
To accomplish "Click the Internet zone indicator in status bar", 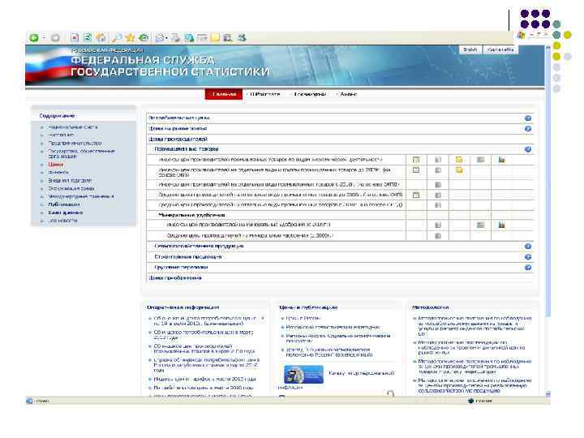I will click(480, 401).
